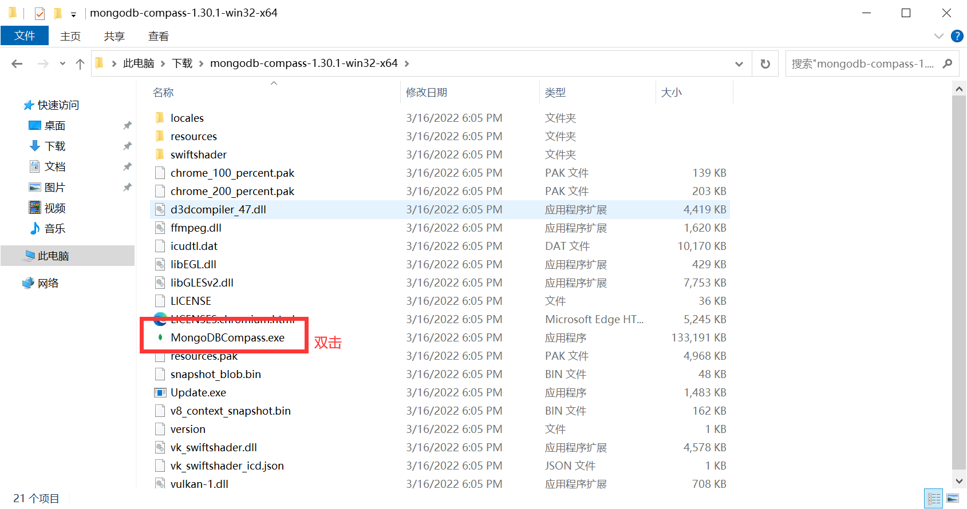Click 133,191 KB size cell
The image size is (967, 509).
pyautogui.click(x=698, y=337)
